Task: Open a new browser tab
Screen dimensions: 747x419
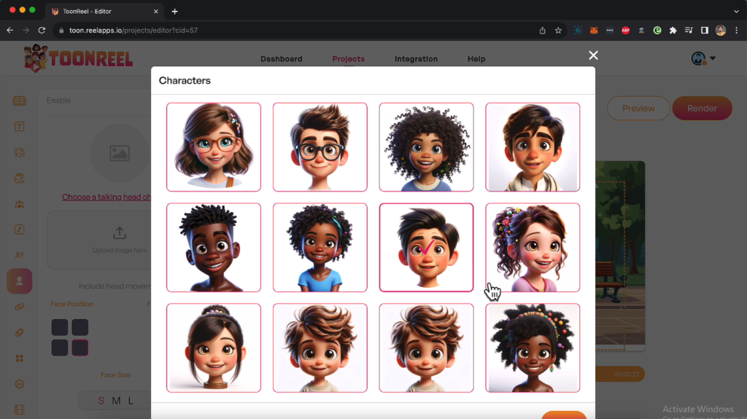Action: pyautogui.click(x=175, y=12)
